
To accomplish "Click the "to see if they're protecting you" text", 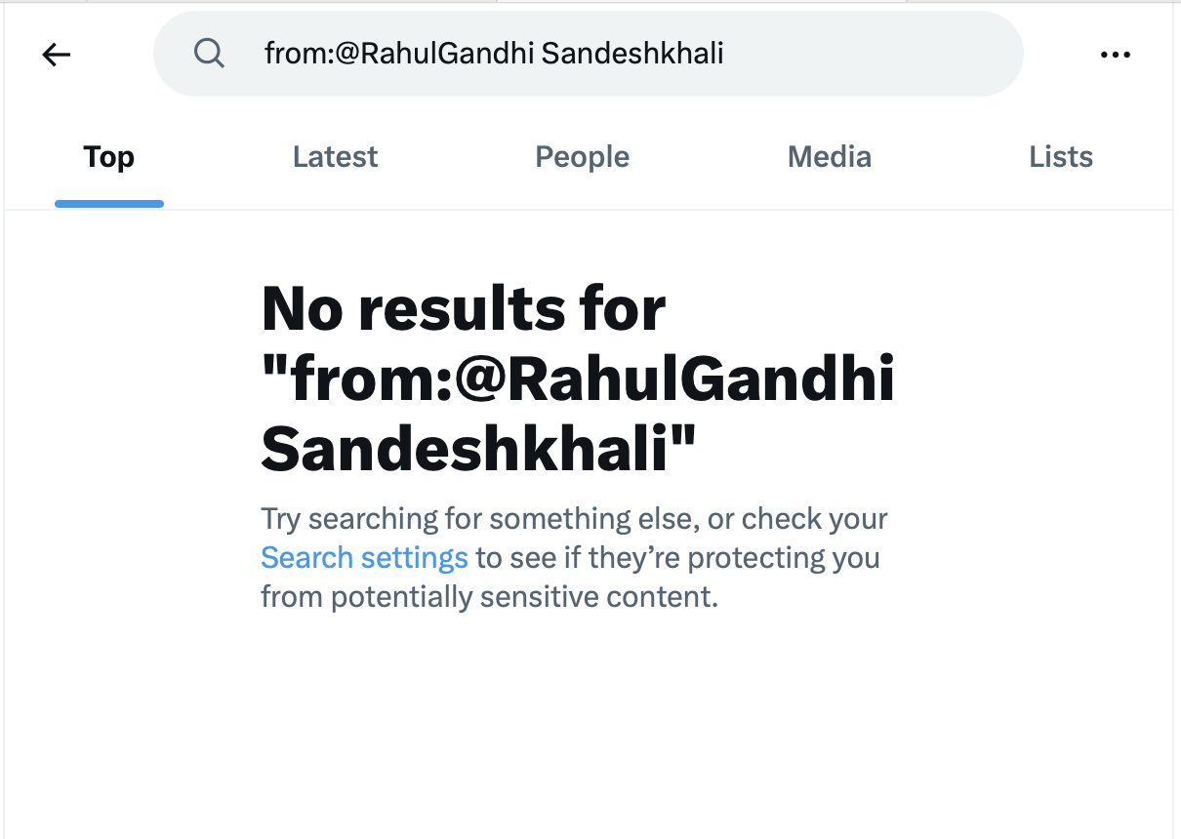I will 677,558.
